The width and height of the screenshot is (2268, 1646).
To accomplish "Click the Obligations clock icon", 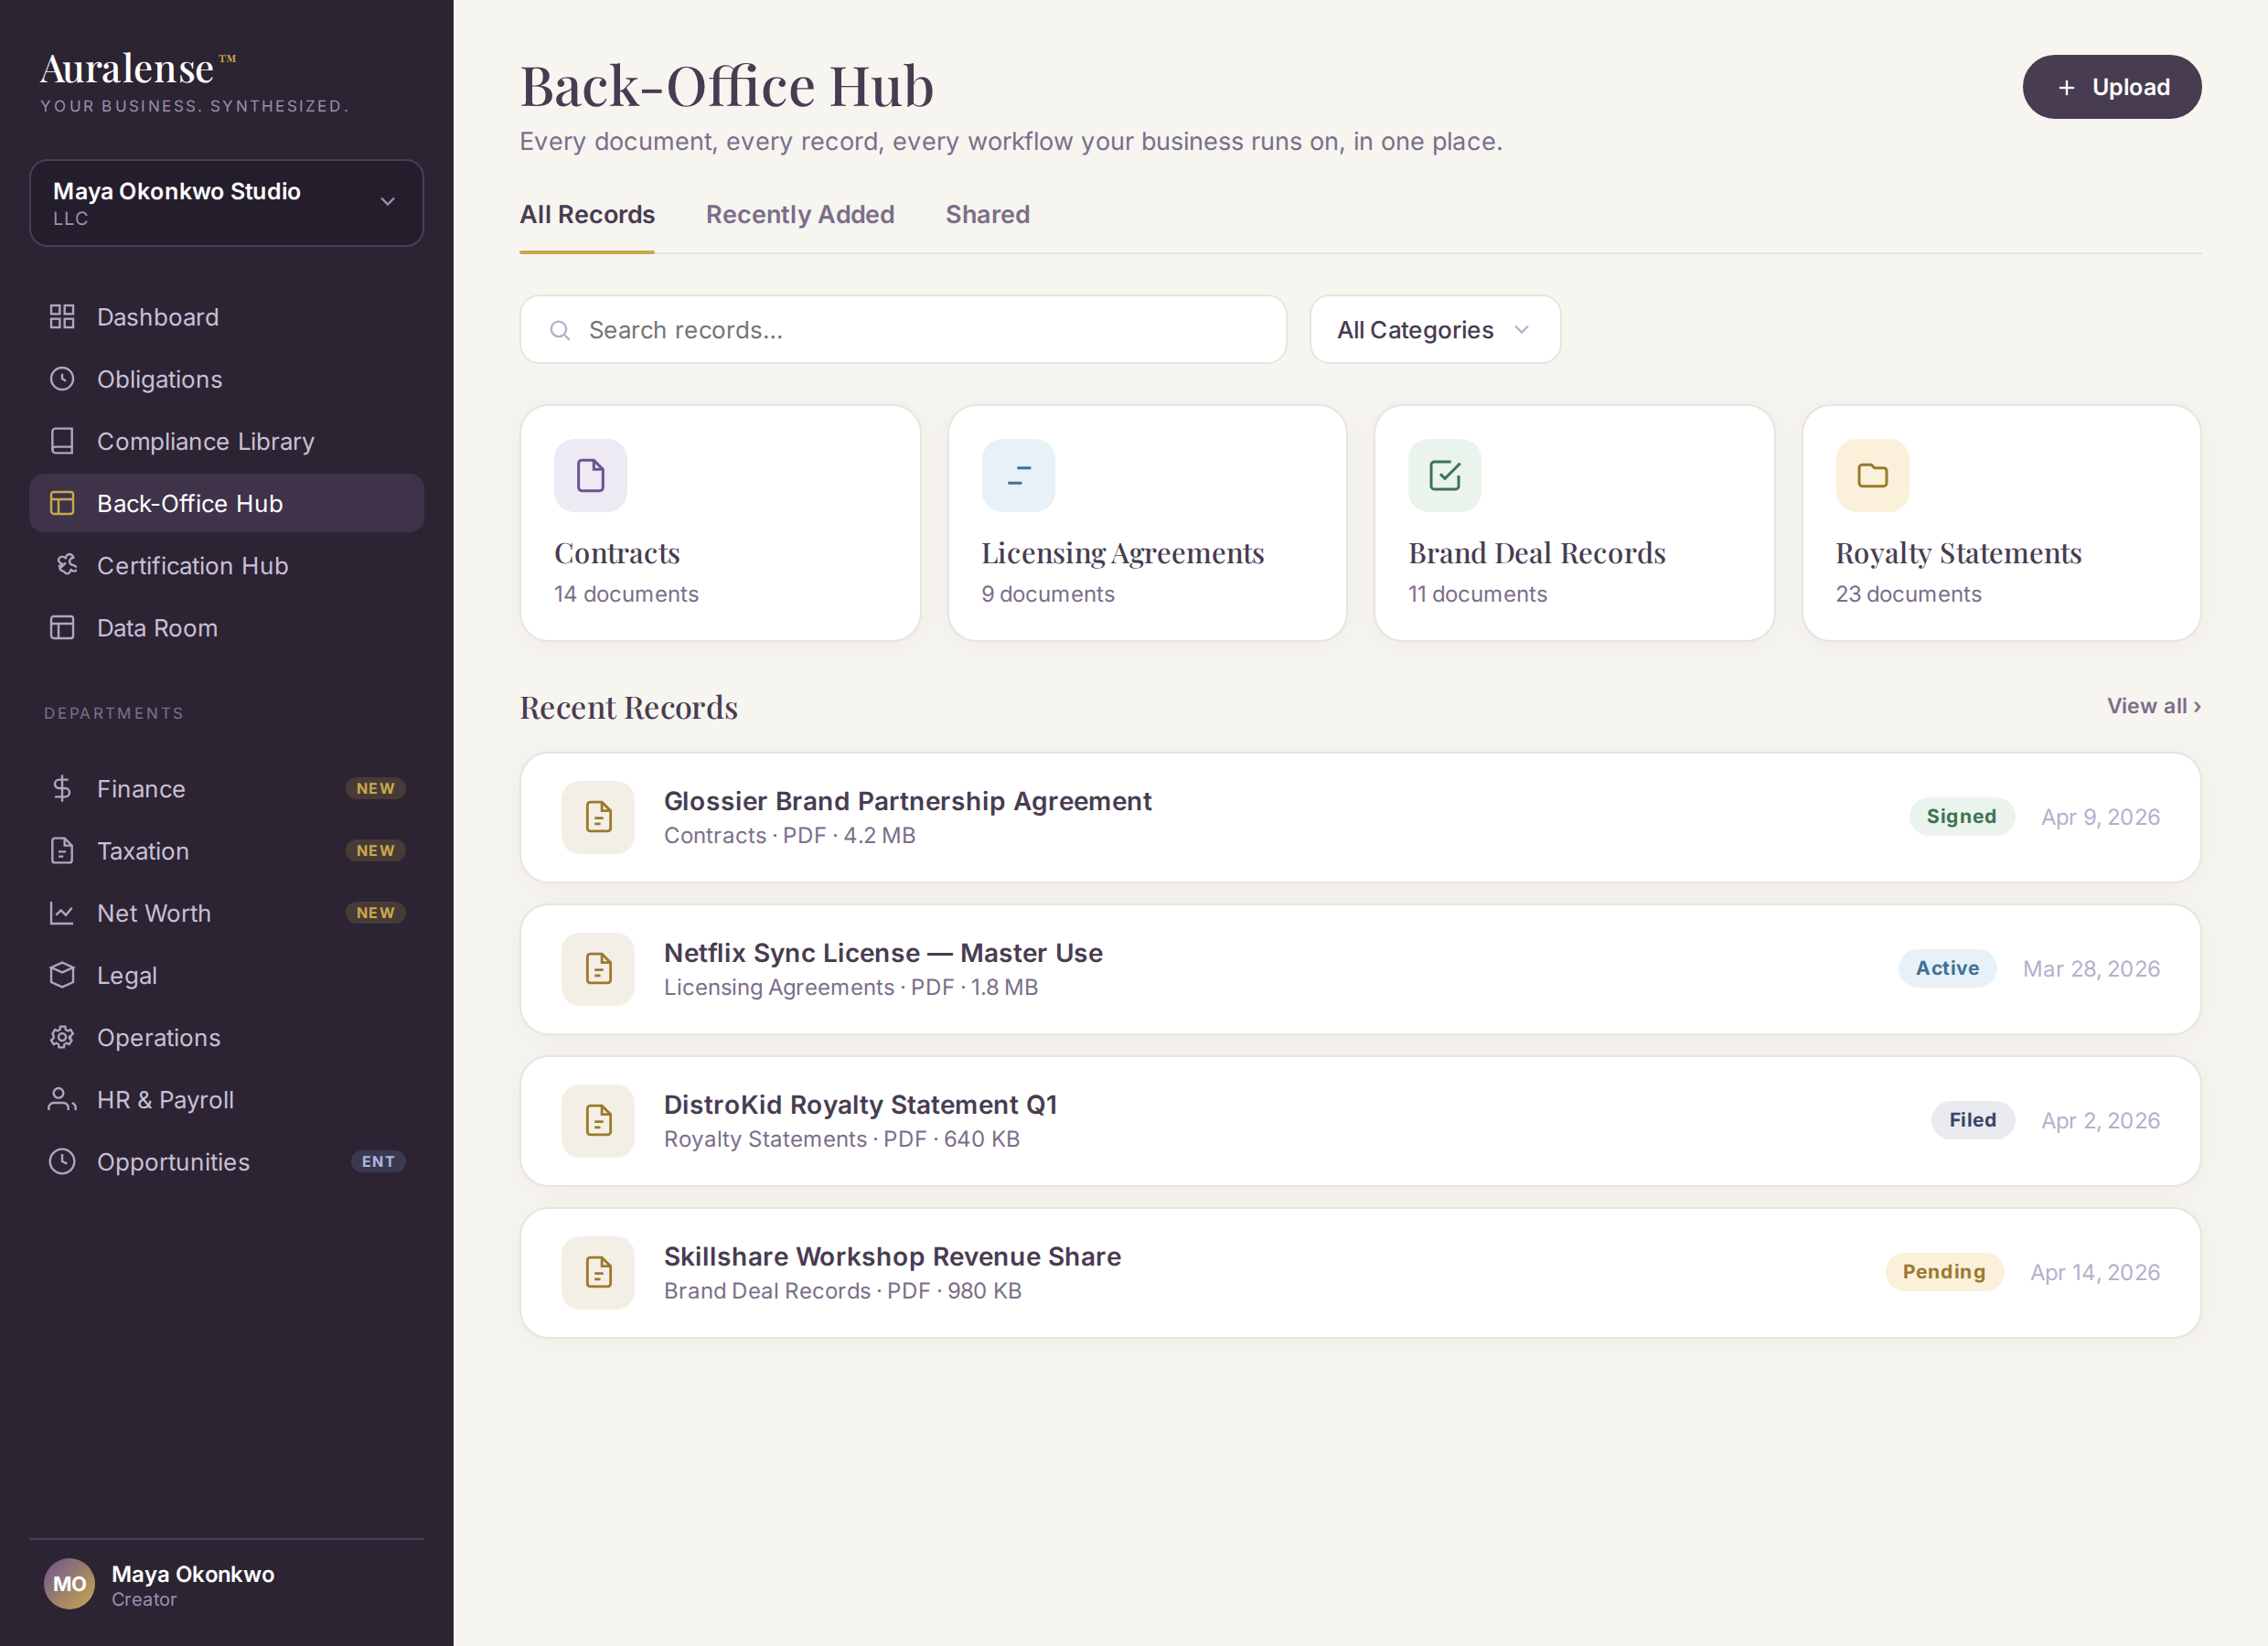I will [x=62, y=379].
